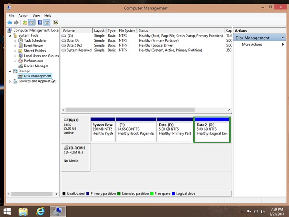Click the Disk 0 label panel
This screenshot has height=217, width=289.
coord(75,130)
